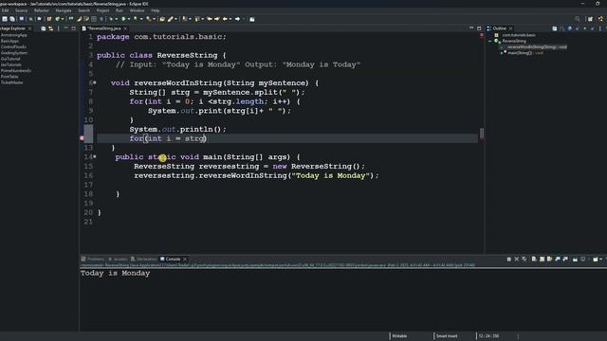Open the Debug button dropdown arrow

coord(116,19)
